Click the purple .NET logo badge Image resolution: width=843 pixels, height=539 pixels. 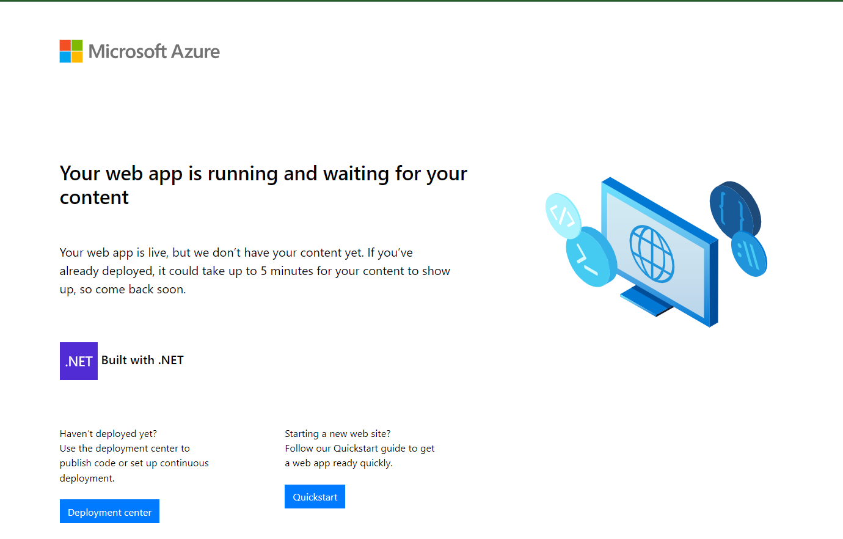point(79,361)
